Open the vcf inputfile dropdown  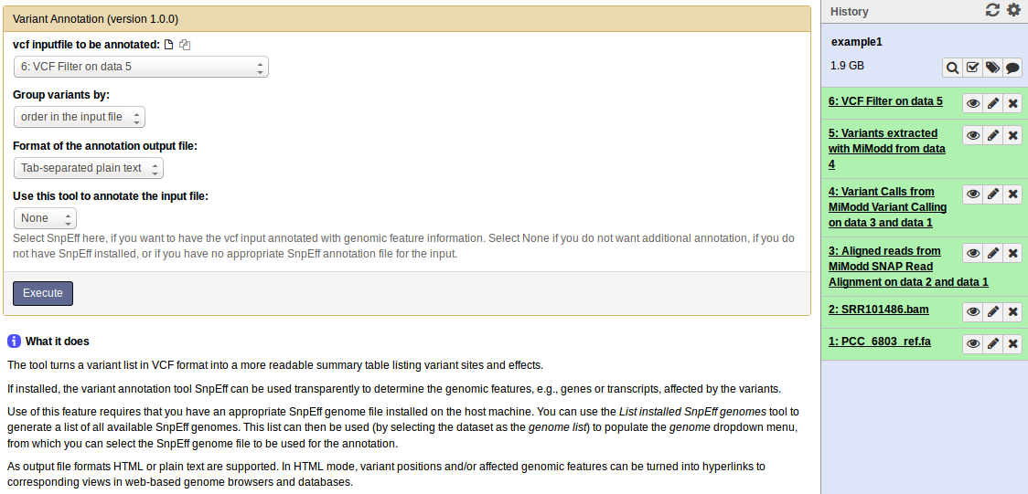(141, 67)
